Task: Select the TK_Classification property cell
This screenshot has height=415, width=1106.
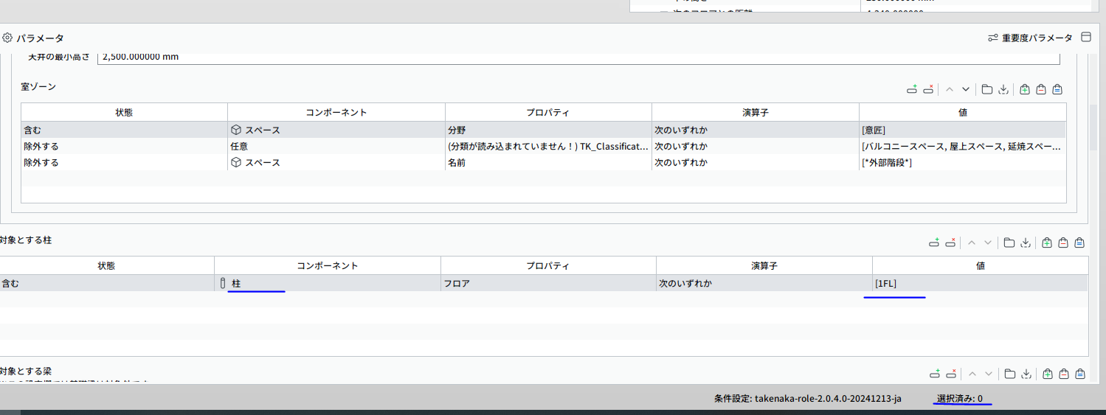Action: click(x=548, y=146)
